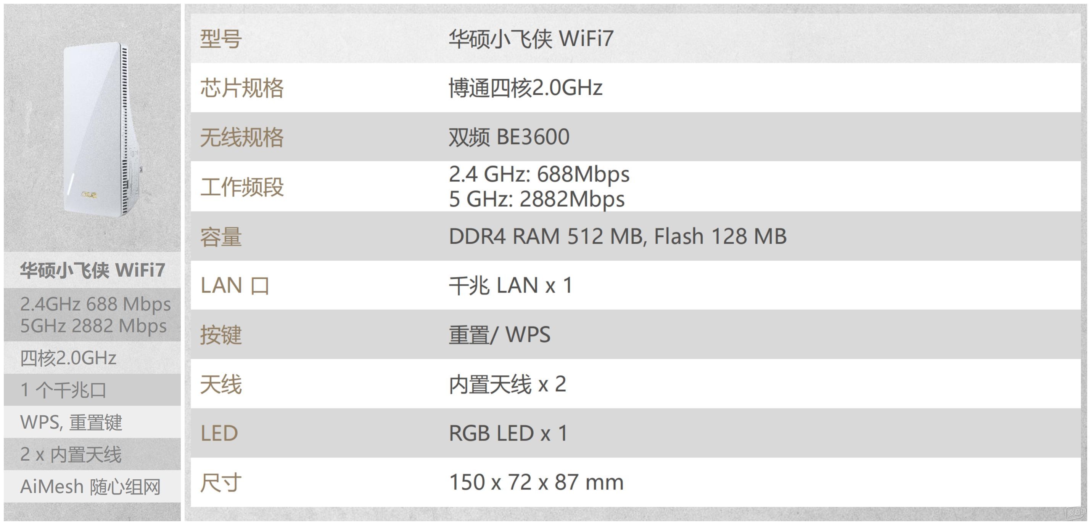Select the 5 GHz: 2882Mbps band value

(536, 199)
